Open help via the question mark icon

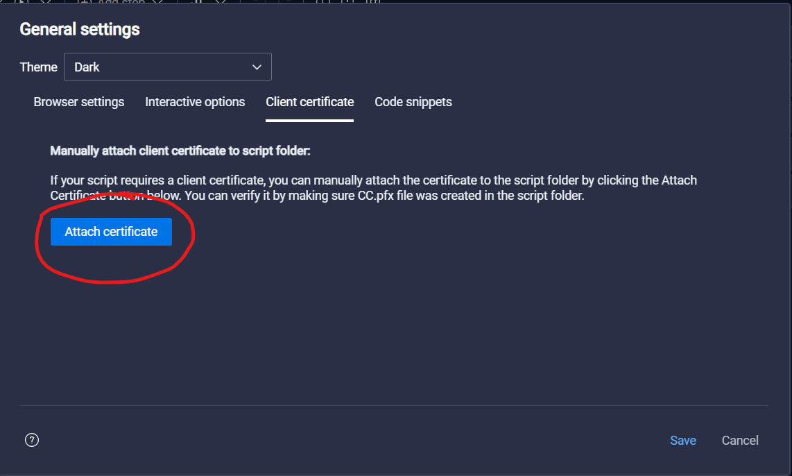[32, 440]
